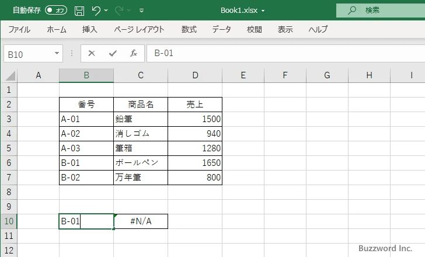425x257 pixels.
Task: Select column C header
Action: tap(141, 75)
